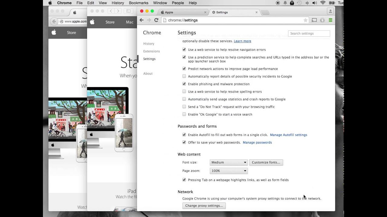Uncheck Enable Autofill checkbox
This screenshot has width=387, height=217.
point(184,135)
